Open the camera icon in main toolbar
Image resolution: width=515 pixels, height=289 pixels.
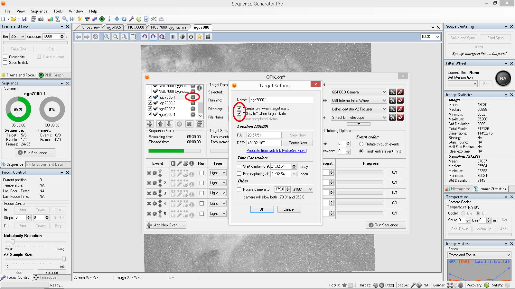click(41, 19)
